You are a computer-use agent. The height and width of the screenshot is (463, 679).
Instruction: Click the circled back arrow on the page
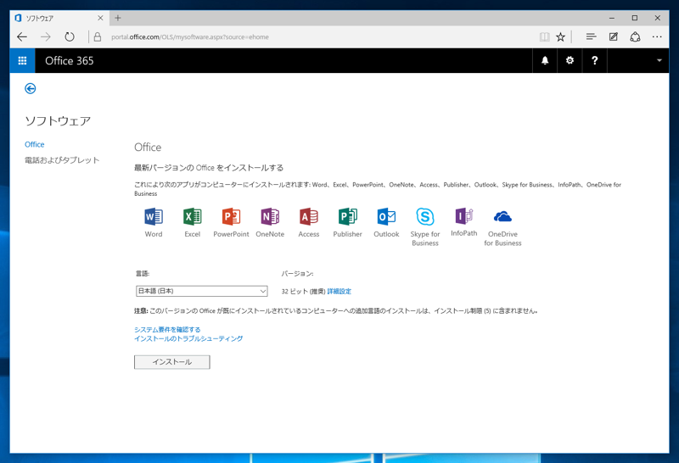coord(31,89)
